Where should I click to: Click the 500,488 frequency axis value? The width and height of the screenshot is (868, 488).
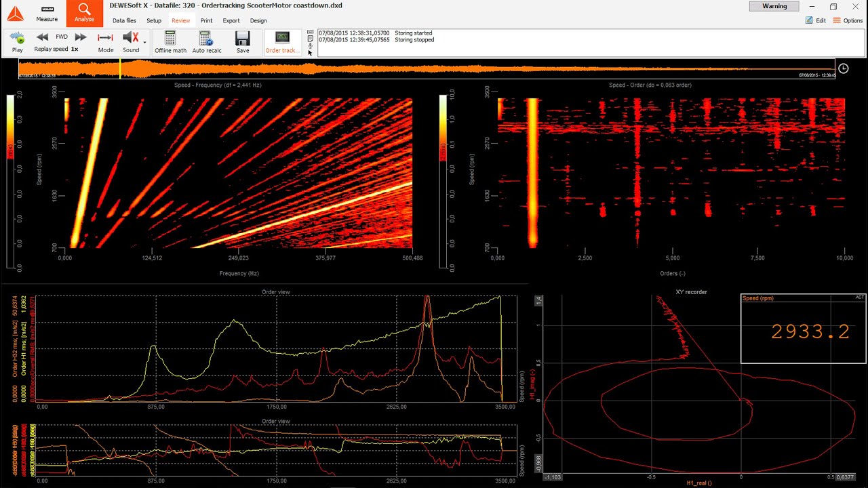click(412, 258)
